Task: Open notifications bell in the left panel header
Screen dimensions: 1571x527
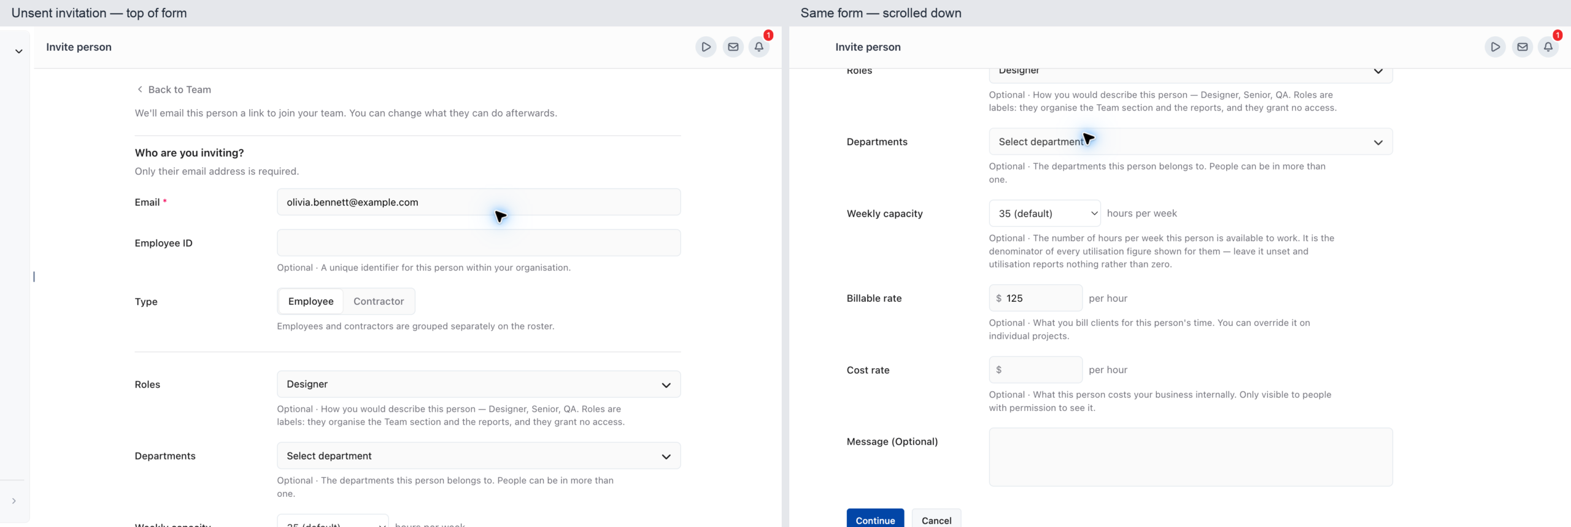Action: [759, 47]
